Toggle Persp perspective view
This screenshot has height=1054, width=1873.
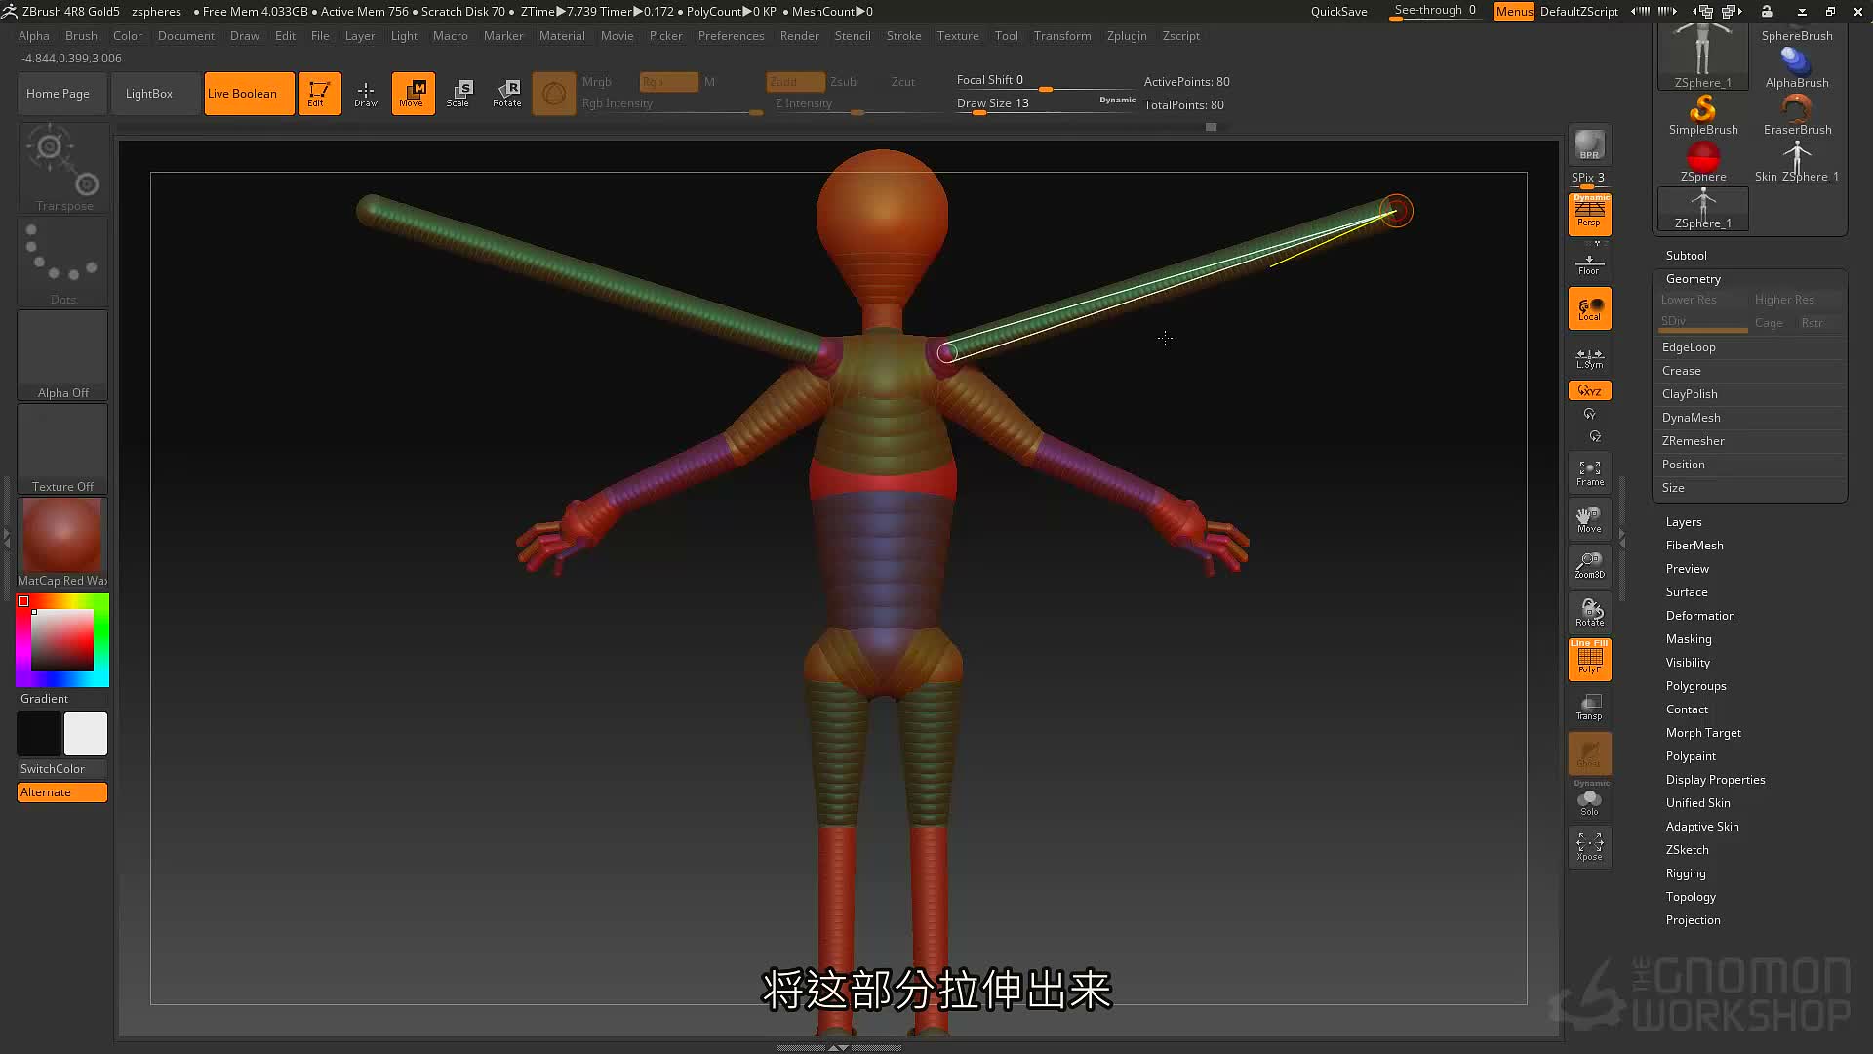[x=1589, y=214]
